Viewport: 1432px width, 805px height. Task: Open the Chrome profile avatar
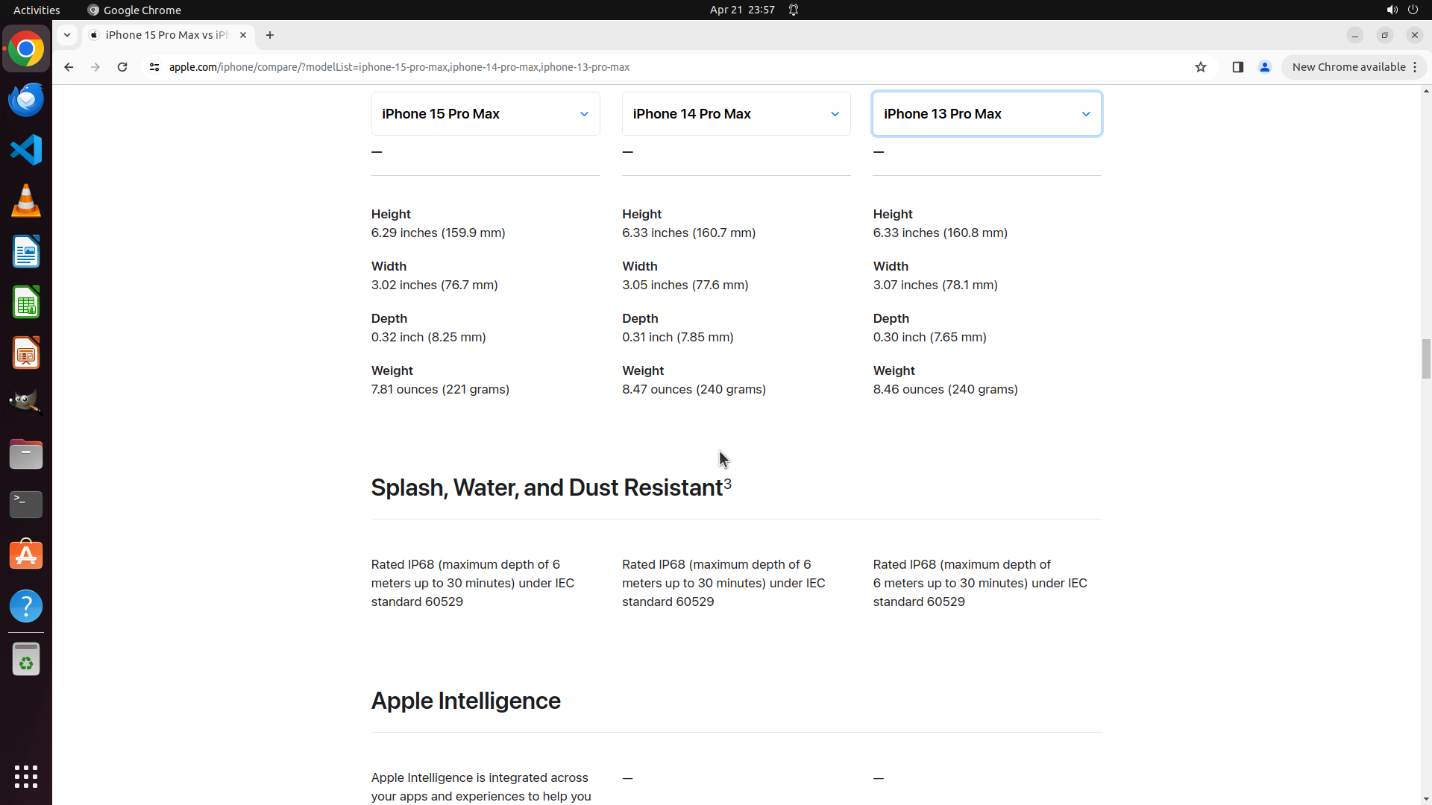coord(1264,67)
